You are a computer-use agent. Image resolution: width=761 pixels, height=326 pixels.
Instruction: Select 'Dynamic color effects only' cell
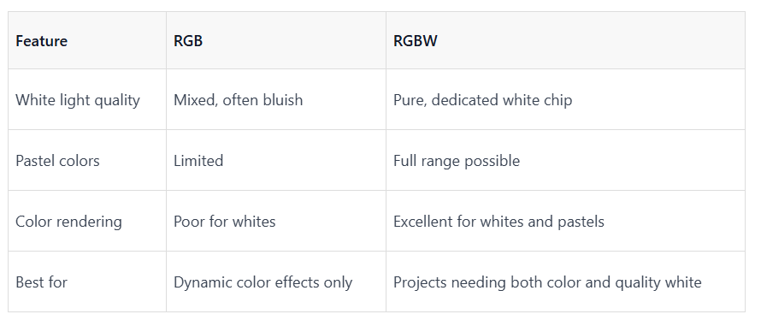pyautogui.click(x=275, y=282)
